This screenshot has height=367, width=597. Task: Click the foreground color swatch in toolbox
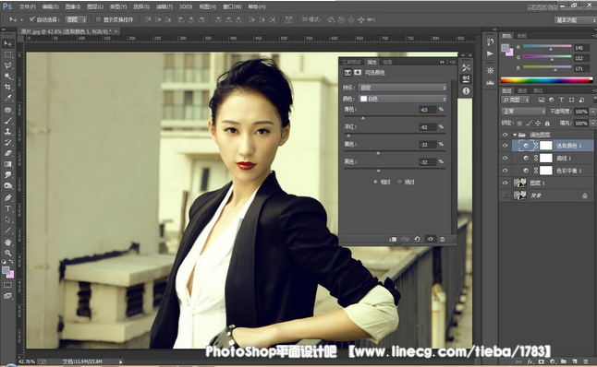click(6, 270)
